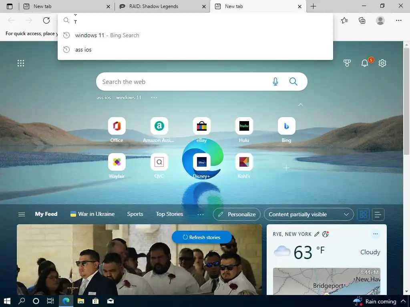Click the 'windows 11' recent search link below search box
The height and width of the screenshot is (307, 410).
coord(129,98)
